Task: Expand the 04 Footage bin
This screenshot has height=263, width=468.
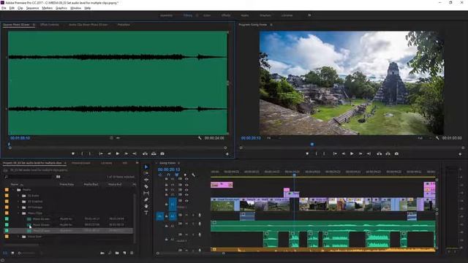Action: pyautogui.click(x=18, y=207)
